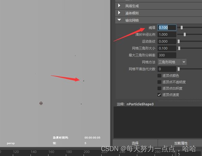This screenshot has height=156, width=202.
Task: Click the 运动条纹 value field
Action: (167, 41)
